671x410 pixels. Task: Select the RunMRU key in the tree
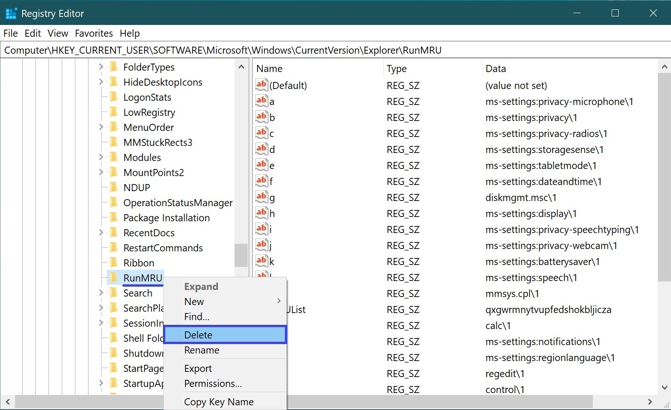pos(143,278)
